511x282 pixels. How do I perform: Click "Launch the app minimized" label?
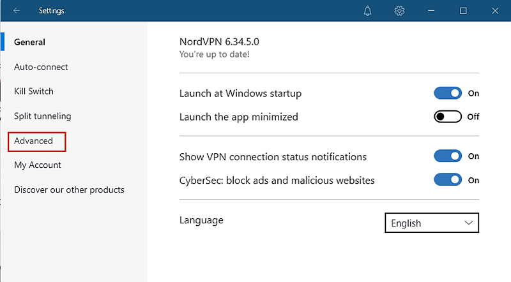click(x=239, y=117)
